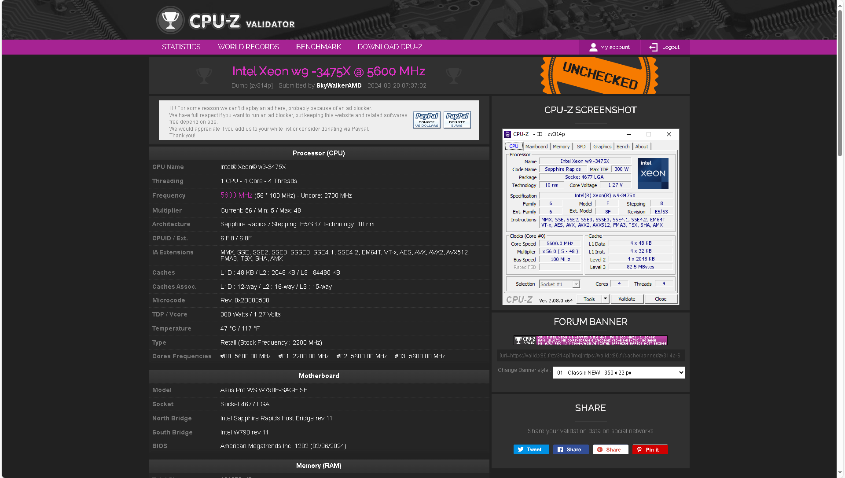This screenshot has width=845, height=478.
Task: Open the My account user icon
Action: pos(593,47)
